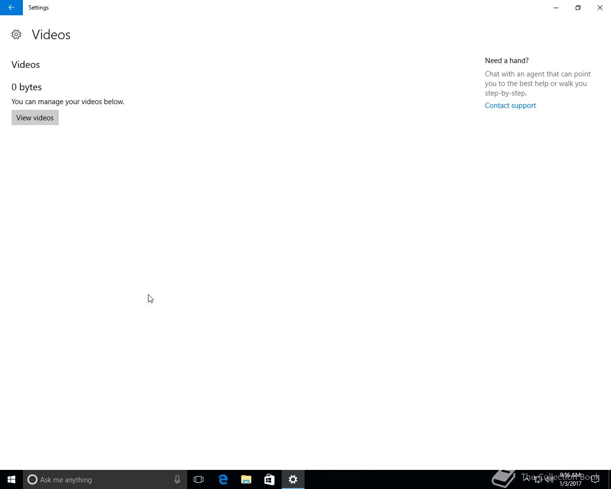
Task: Open Task View from the taskbar
Action: pos(199,479)
